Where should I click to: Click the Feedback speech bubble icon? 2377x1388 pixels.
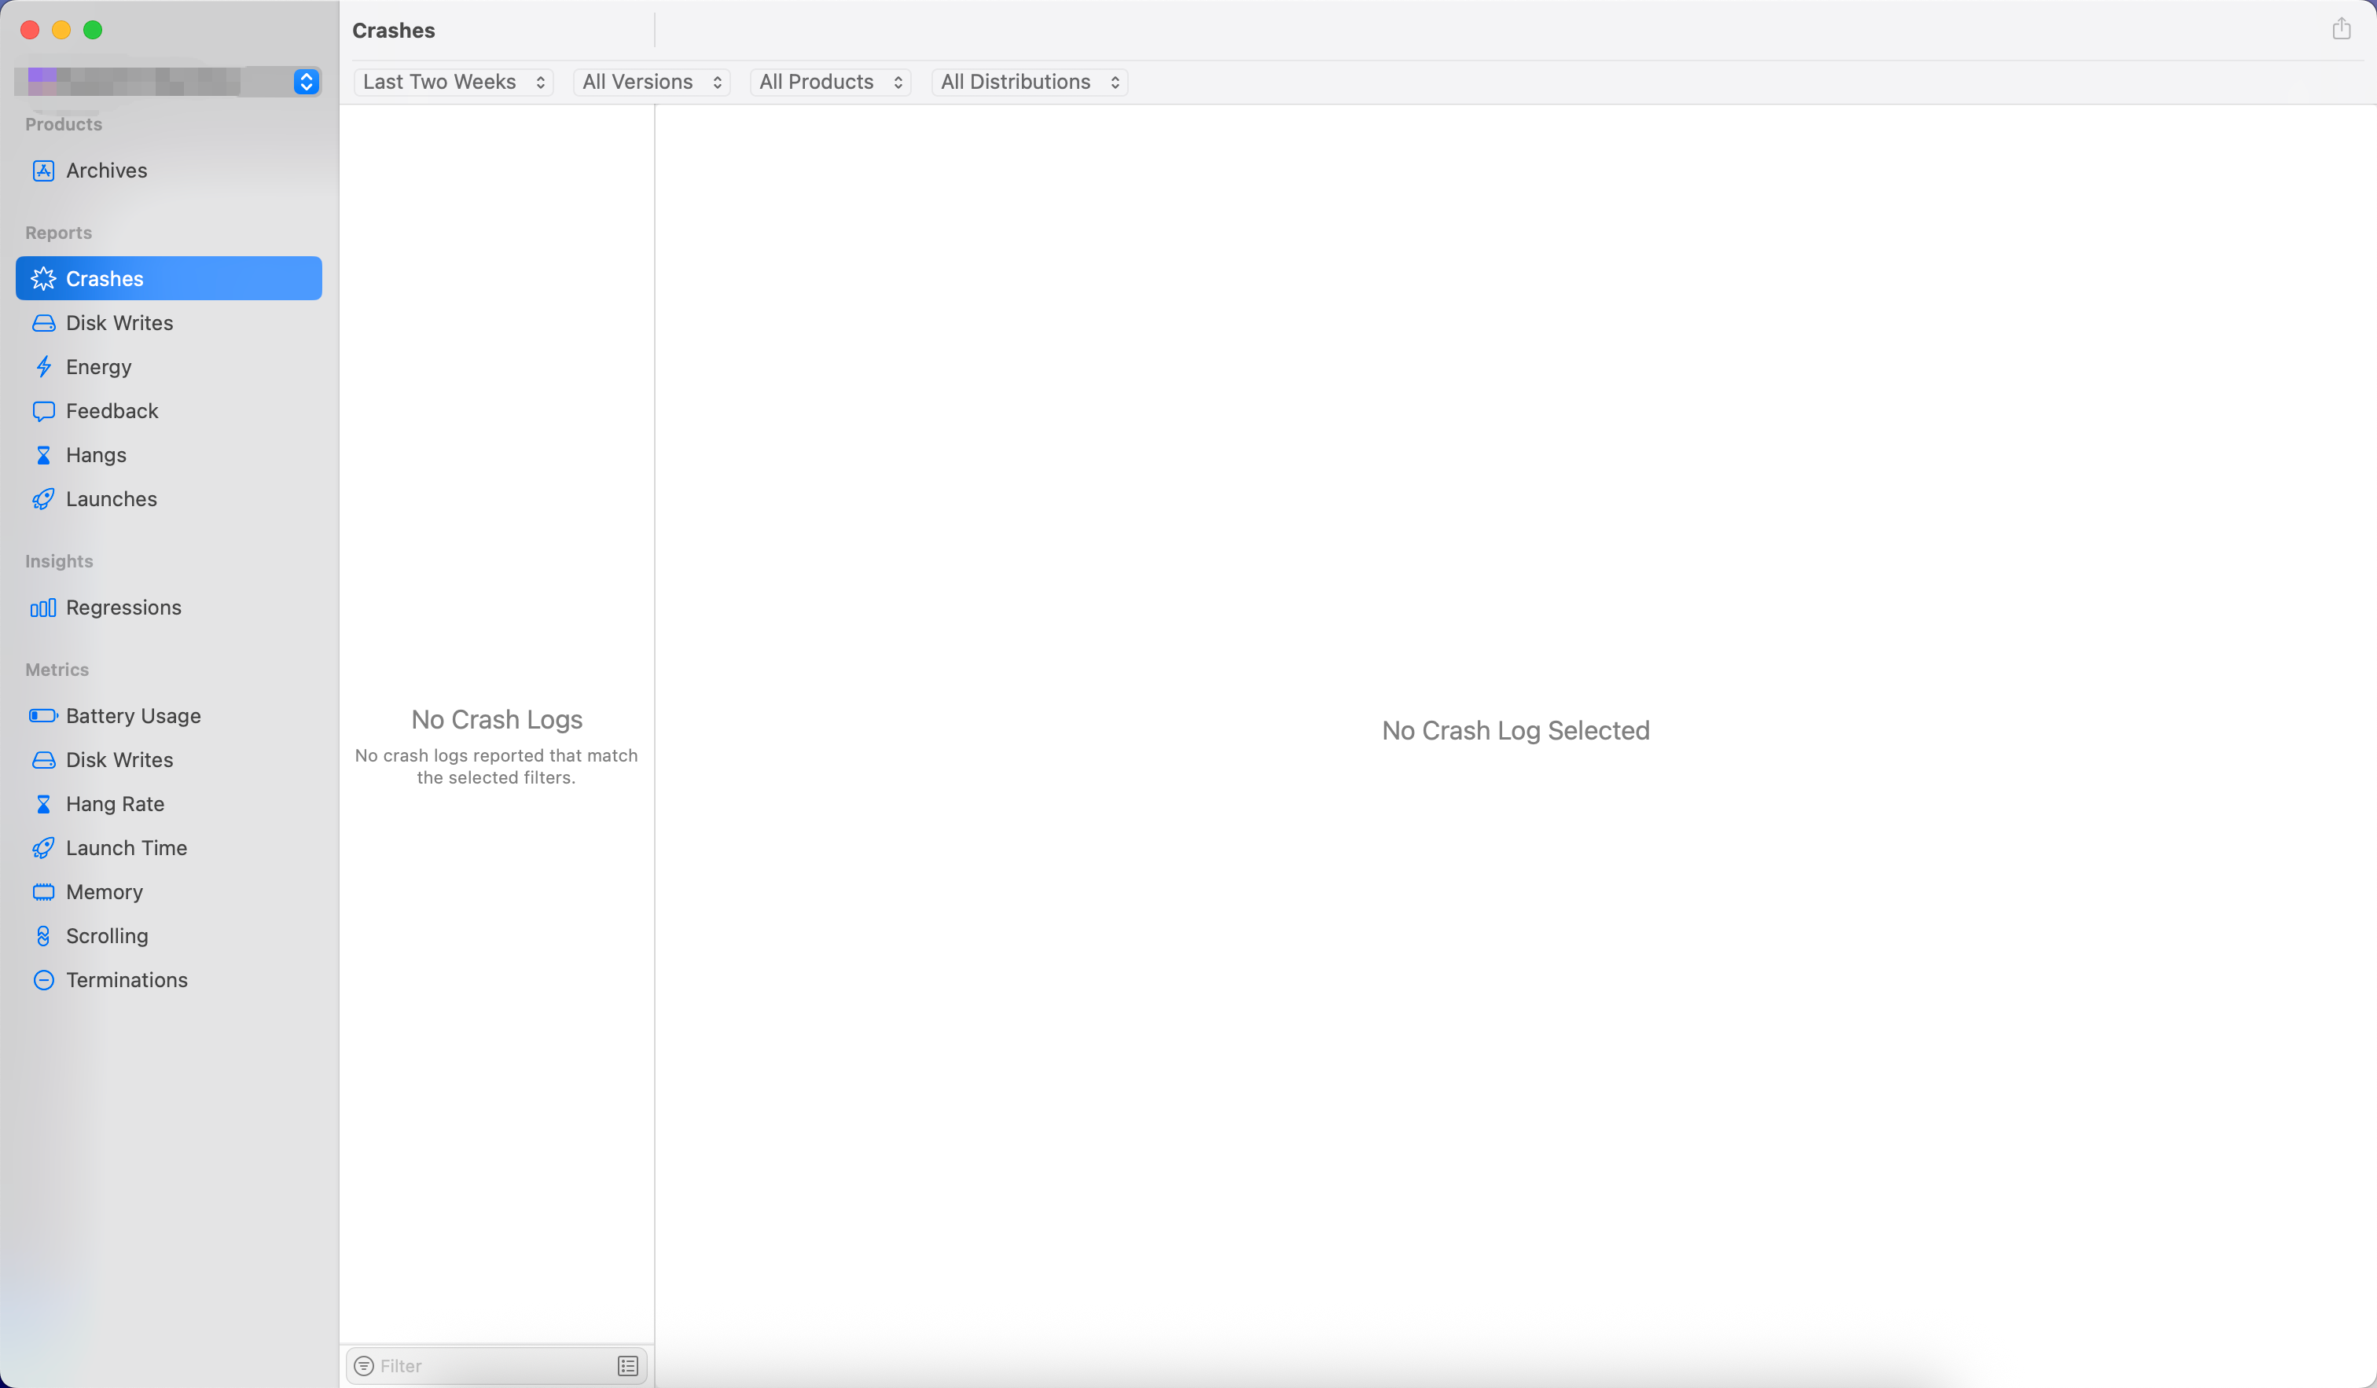43,411
